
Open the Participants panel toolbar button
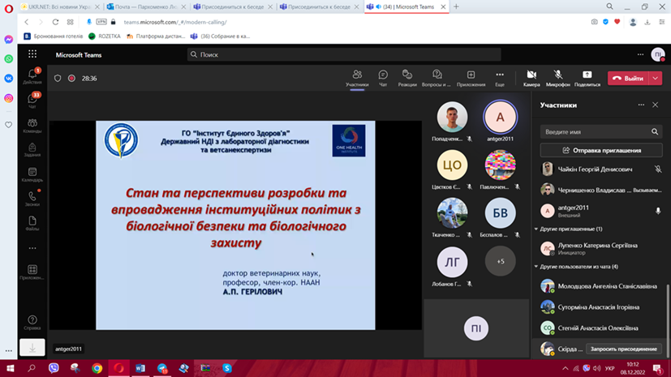pyautogui.click(x=357, y=79)
